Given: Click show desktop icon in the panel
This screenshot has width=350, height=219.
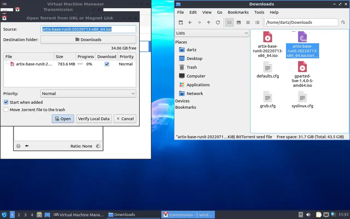Looking at the screenshot, I should pyautogui.click(x=47, y=215).
